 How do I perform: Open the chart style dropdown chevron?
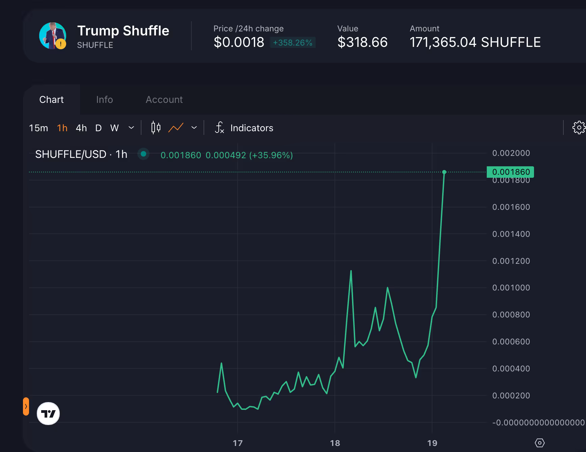[194, 128]
